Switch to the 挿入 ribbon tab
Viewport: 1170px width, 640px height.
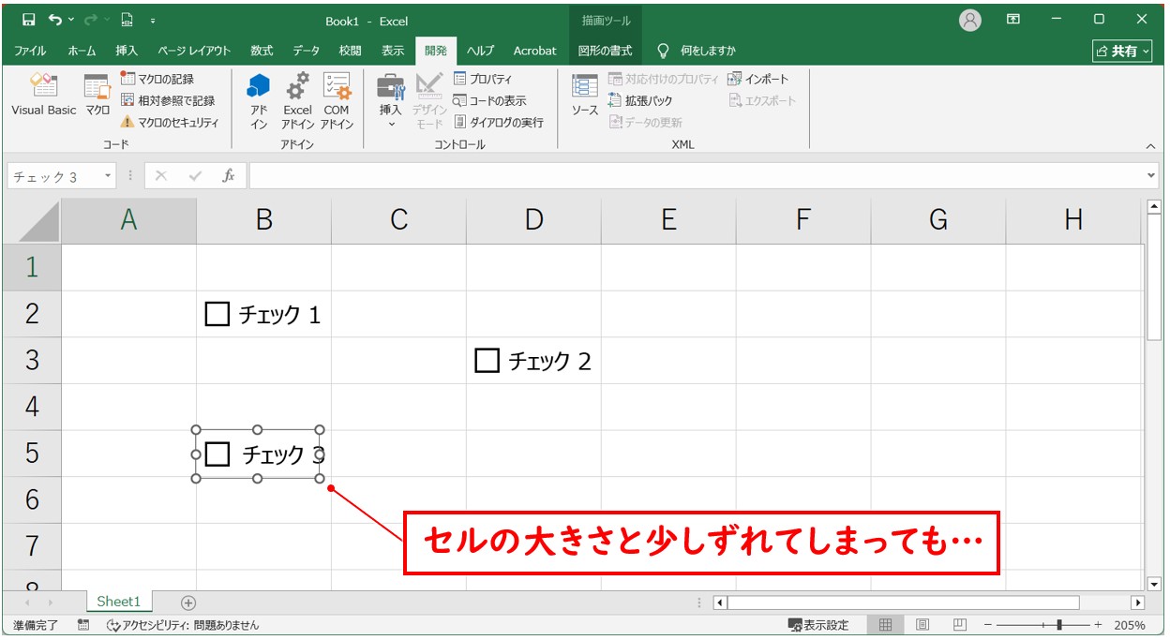[x=127, y=51]
